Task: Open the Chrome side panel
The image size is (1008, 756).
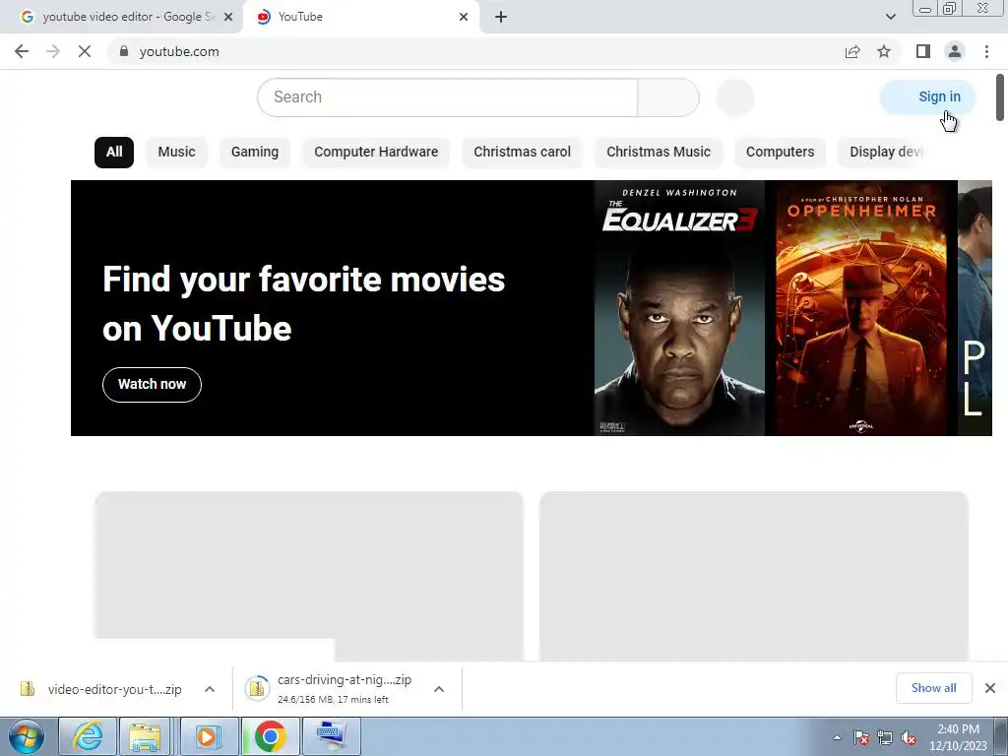Action: pyautogui.click(x=923, y=51)
